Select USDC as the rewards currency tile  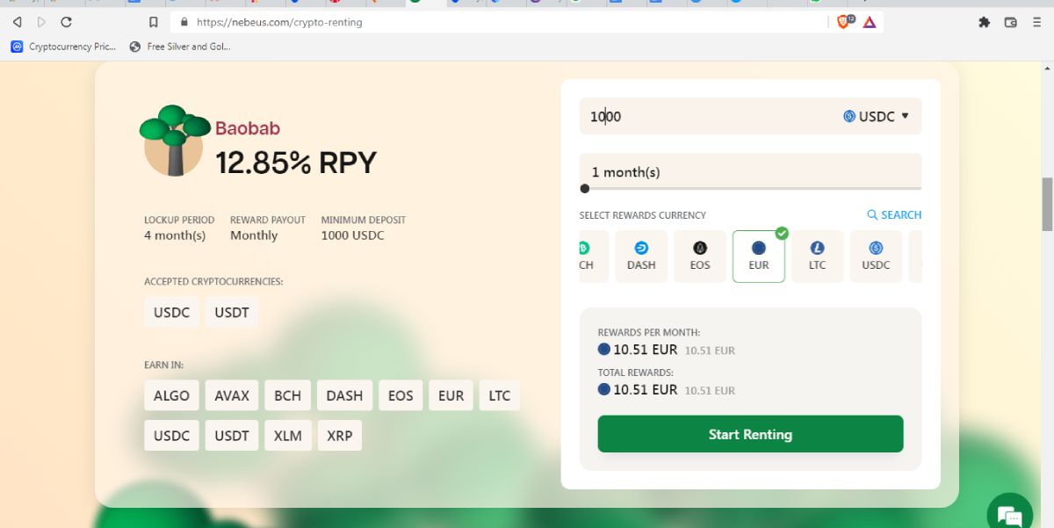point(876,257)
